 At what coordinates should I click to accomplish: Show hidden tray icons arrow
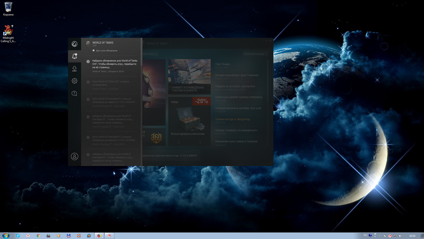click(379, 236)
